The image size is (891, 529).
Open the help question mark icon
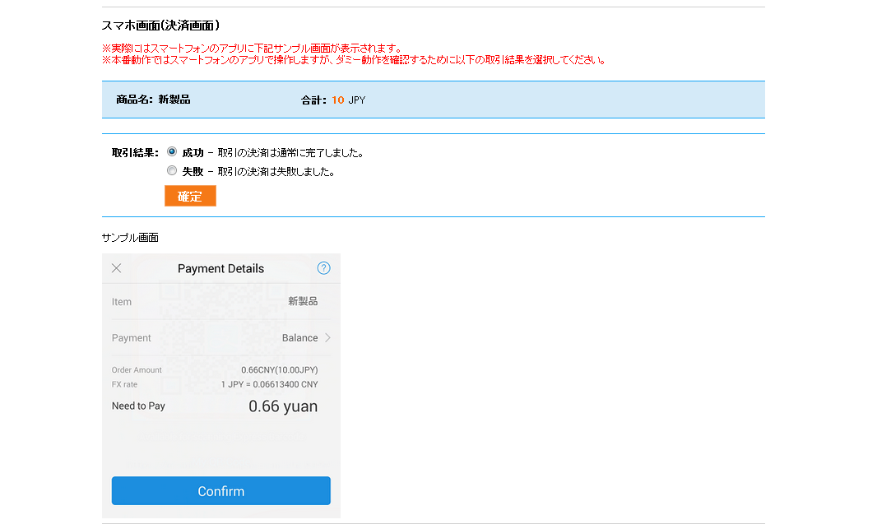(x=323, y=268)
